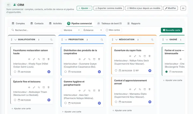This screenshot has height=114, width=193.
Task: Search within the Qualification column
Action: click(x=51, y=40)
